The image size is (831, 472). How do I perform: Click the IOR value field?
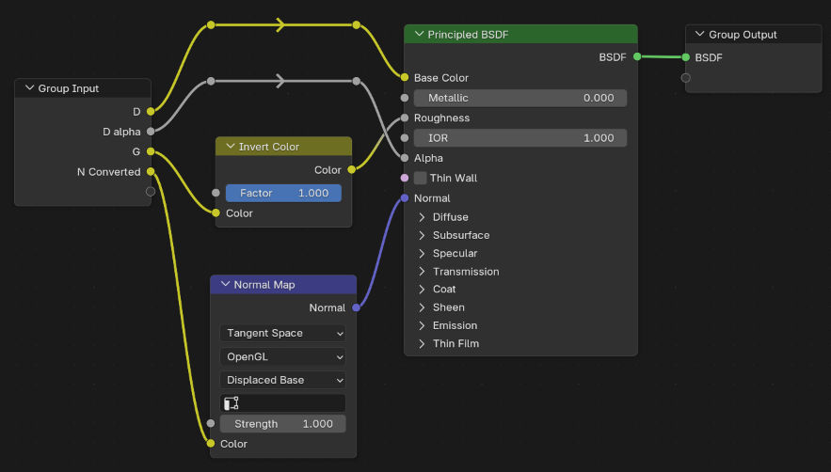point(520,138)
